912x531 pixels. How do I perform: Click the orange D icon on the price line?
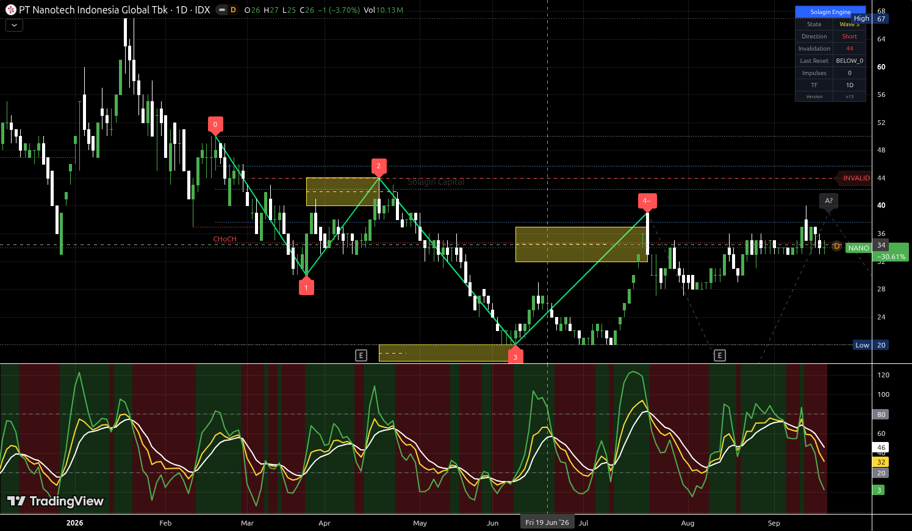pos(836,246)
